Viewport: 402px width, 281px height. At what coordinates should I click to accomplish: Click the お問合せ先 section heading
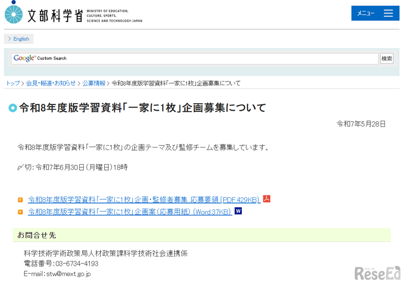(x=37, y=235)
